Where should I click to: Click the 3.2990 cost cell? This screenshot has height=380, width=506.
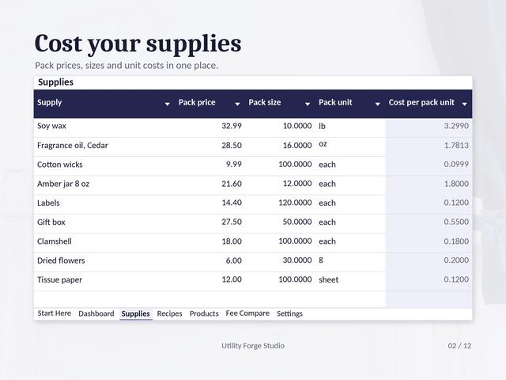(429, 126)
